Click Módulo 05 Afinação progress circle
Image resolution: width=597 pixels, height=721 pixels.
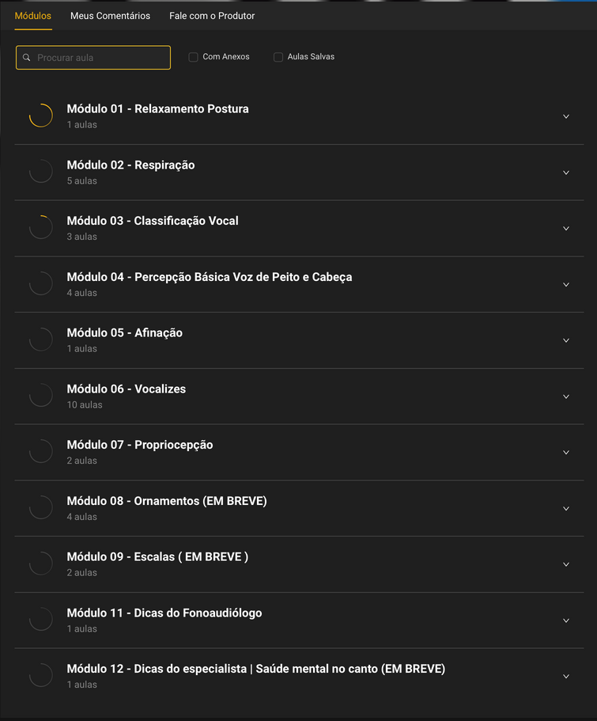click(41, 340)
